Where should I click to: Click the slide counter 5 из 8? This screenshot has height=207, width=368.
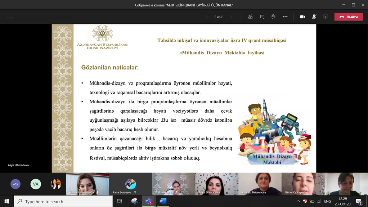click(x=219, y=17)
